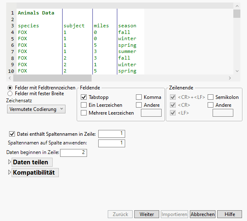Screen dimensions: 247x221
Task: Check Andere under Zeilenende
Action: click(x=211, y=105)
